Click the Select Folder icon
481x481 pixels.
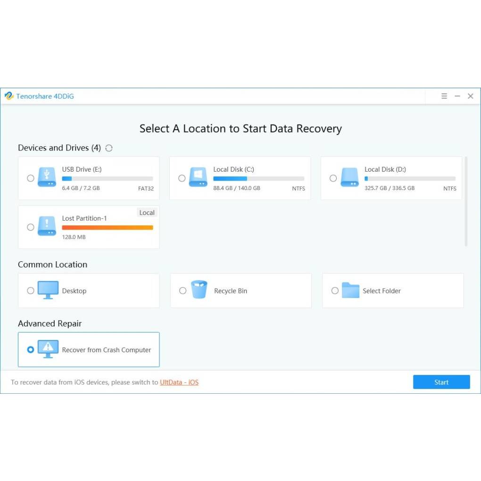(351, 290)
